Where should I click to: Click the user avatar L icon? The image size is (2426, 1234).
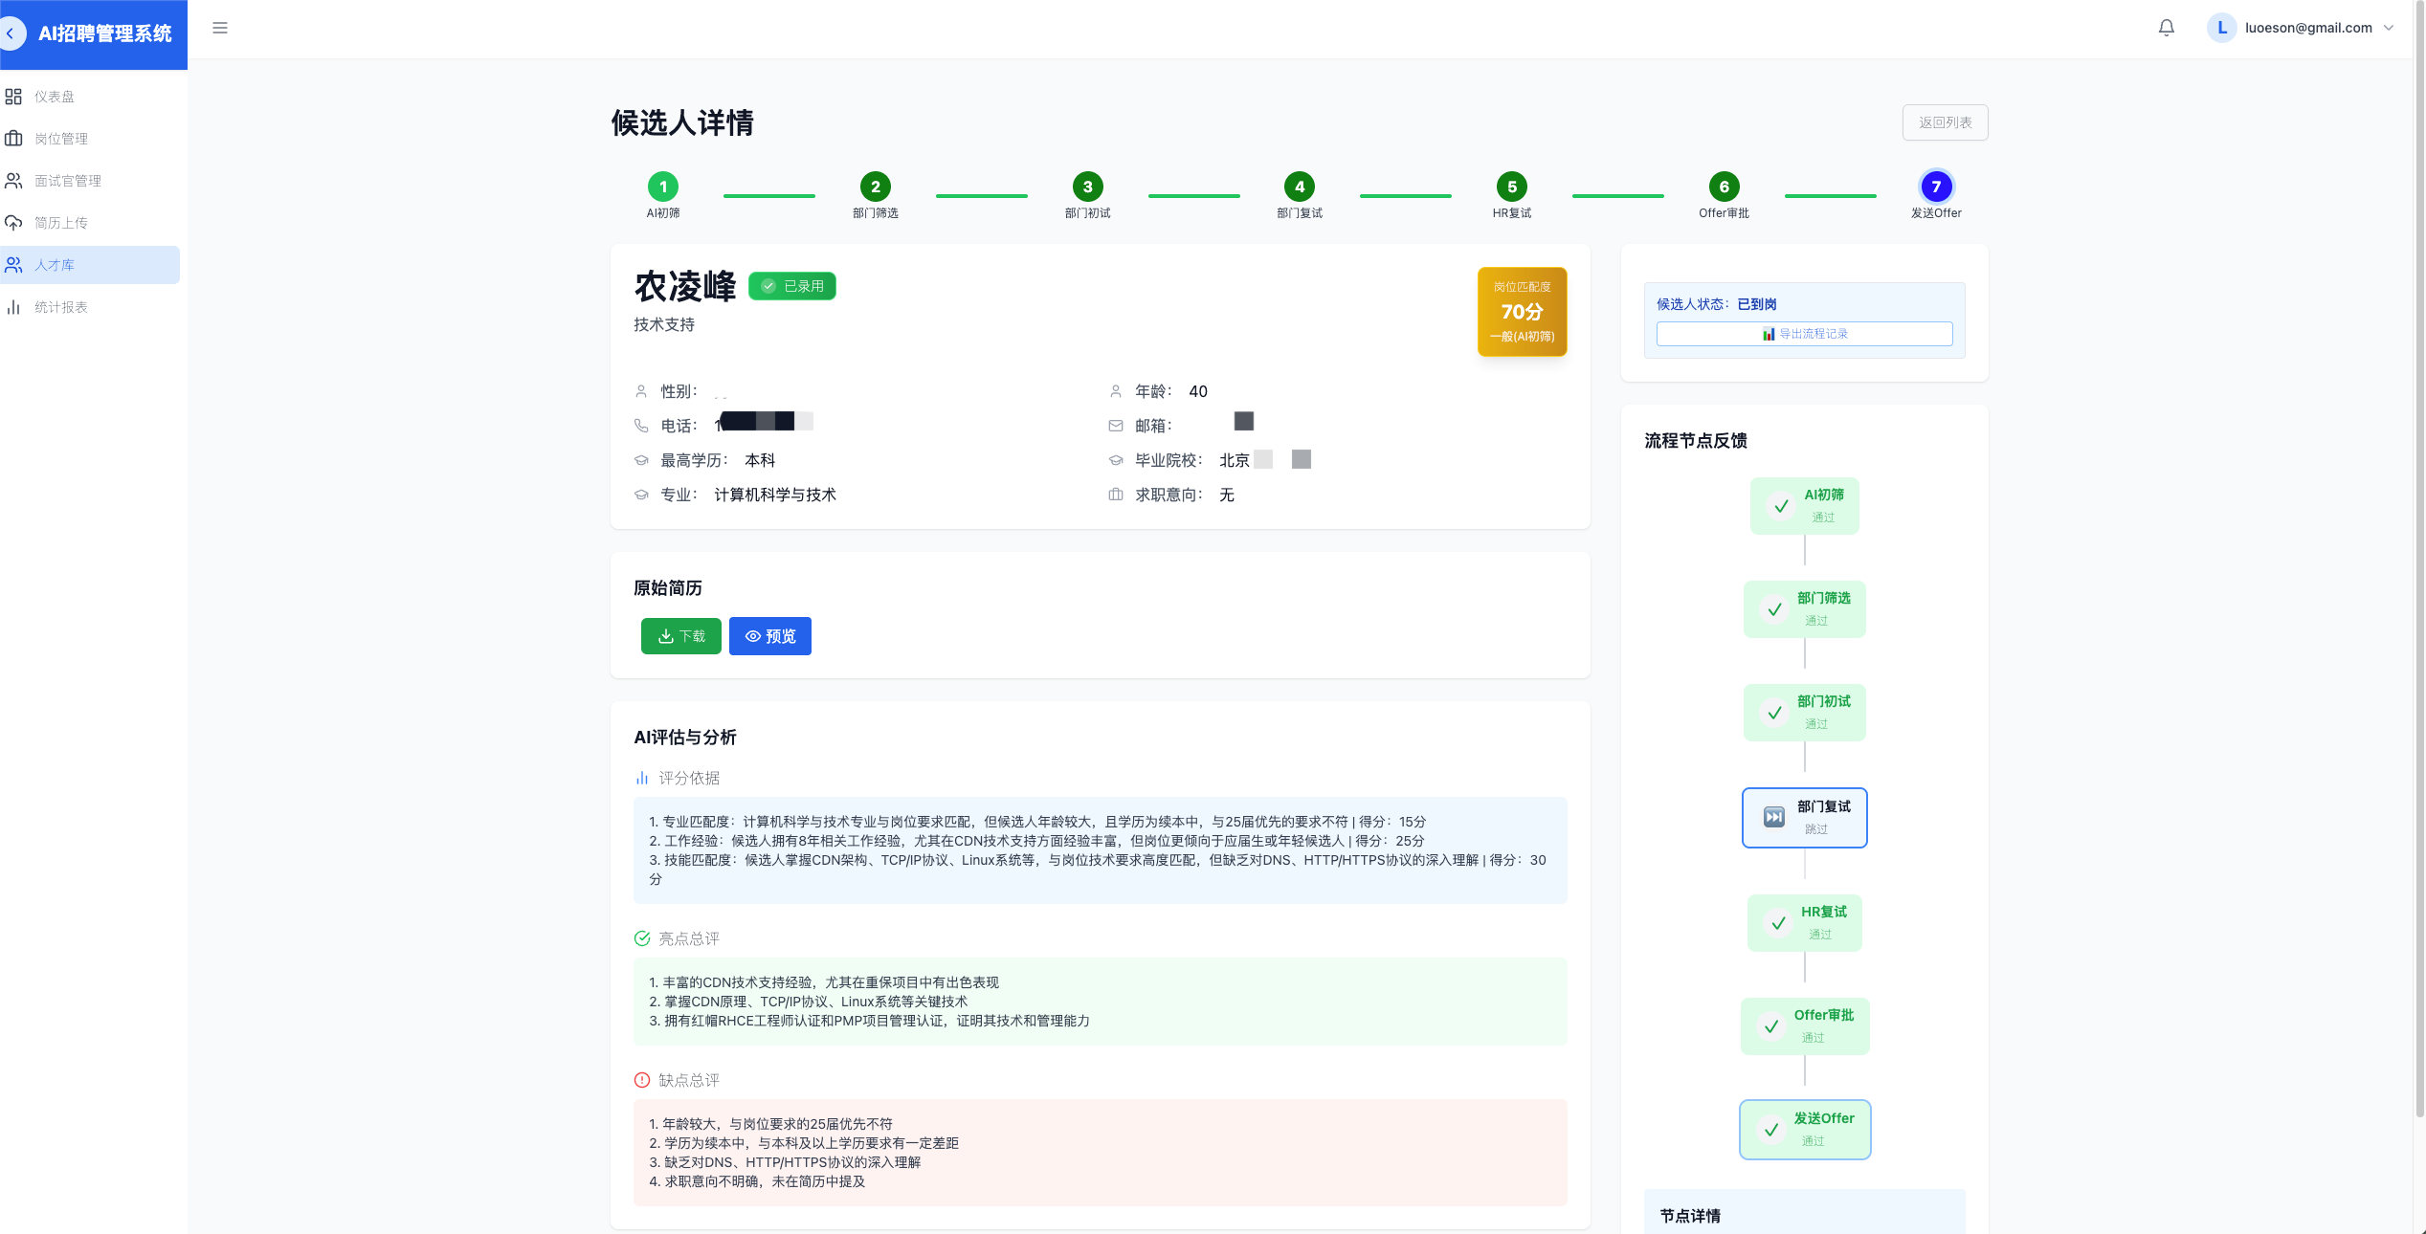click(2221, 28)
